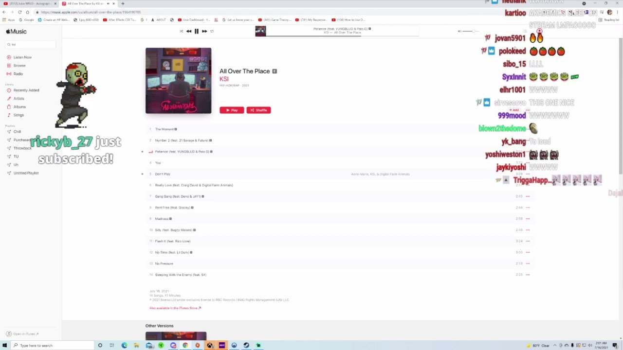Skip forward to the next track

click(x=204, y=31)
